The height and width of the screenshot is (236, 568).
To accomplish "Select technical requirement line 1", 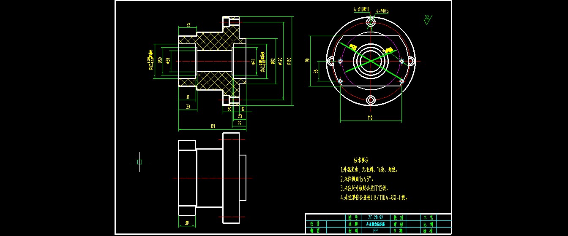I will pyautogui.click(x=369, y=170).
